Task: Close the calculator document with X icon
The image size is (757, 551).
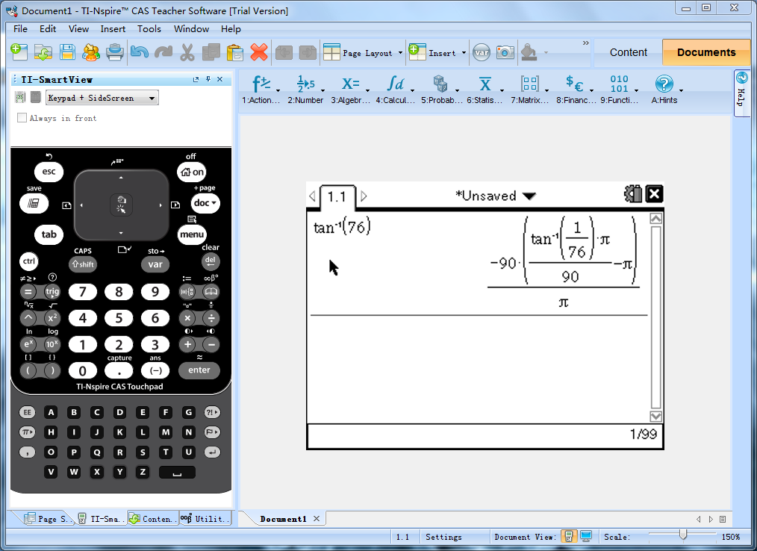Action: [x=654, y=194]
